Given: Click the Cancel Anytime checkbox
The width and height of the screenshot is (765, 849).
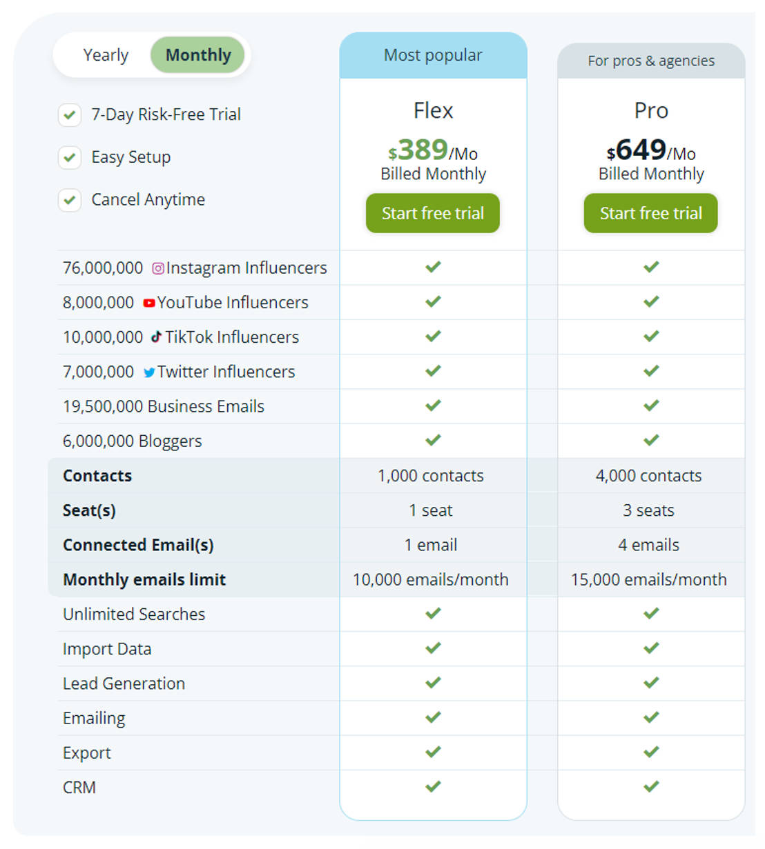Looking at the screenshot, I should point(70,200).
